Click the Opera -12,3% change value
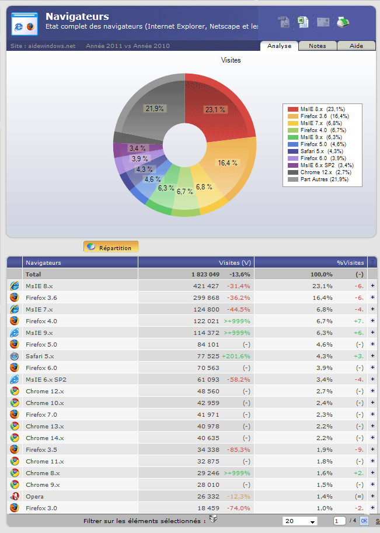Screen dimensions: 380x533 tap(238, 496)
